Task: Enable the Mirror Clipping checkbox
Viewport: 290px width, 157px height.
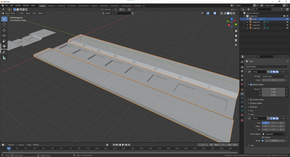Action: pos(263,137)
